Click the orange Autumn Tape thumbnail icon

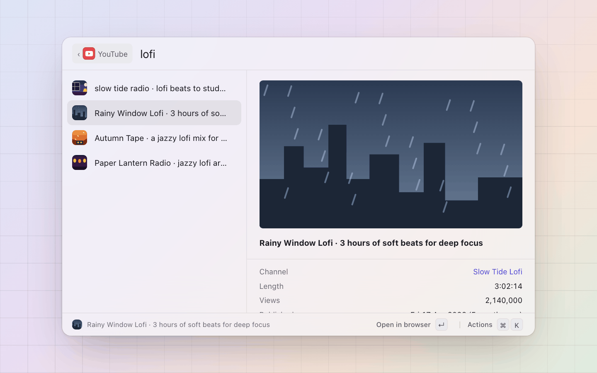coord(80,138)
